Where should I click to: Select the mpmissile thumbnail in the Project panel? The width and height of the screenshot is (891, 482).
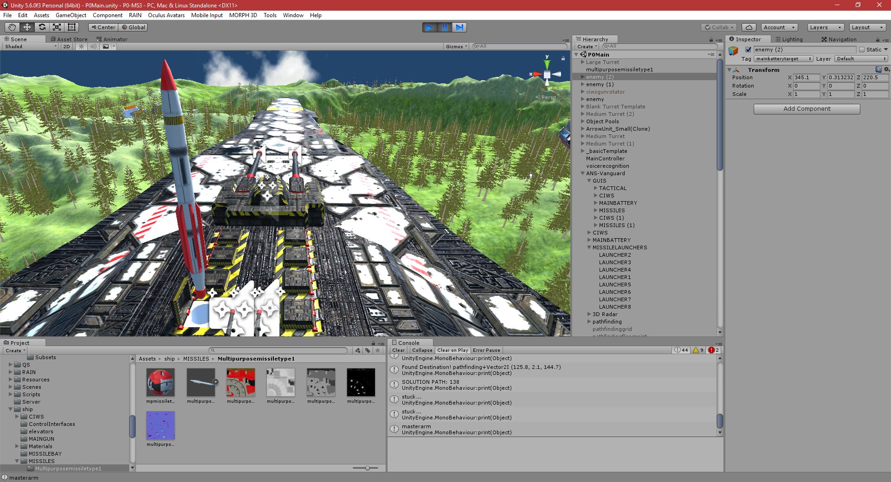[x=160, y=382]
